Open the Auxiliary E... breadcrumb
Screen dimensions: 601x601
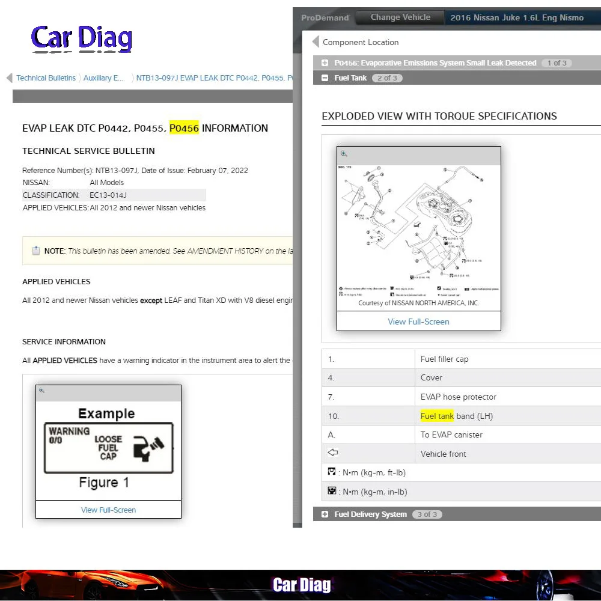pos(103,78)
